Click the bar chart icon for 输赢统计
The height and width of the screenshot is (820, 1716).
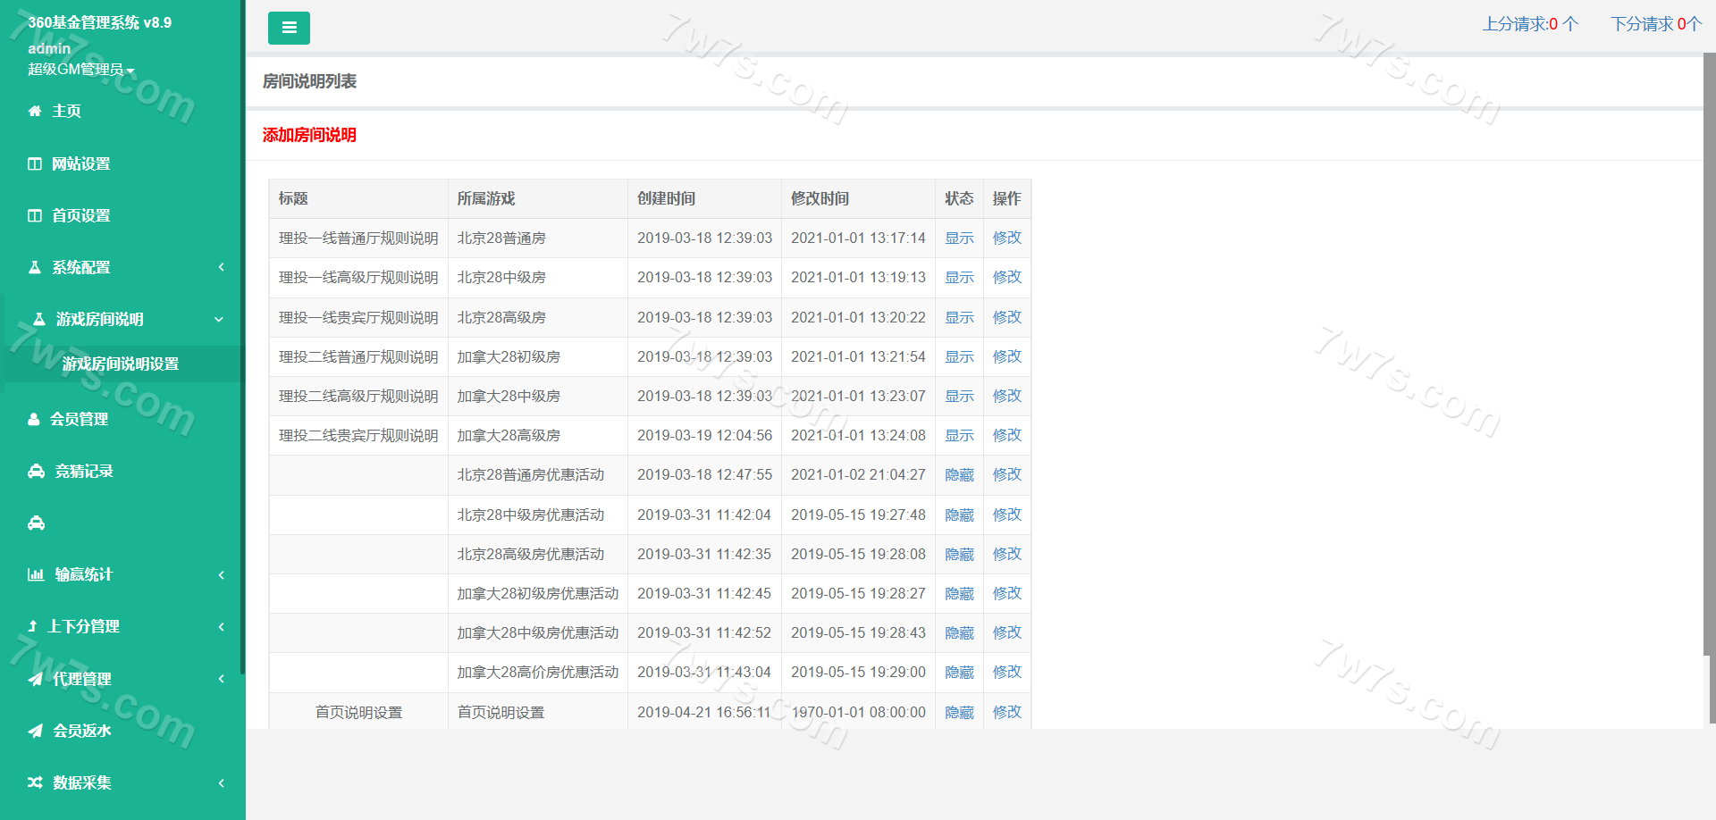(x=36, y=575)
